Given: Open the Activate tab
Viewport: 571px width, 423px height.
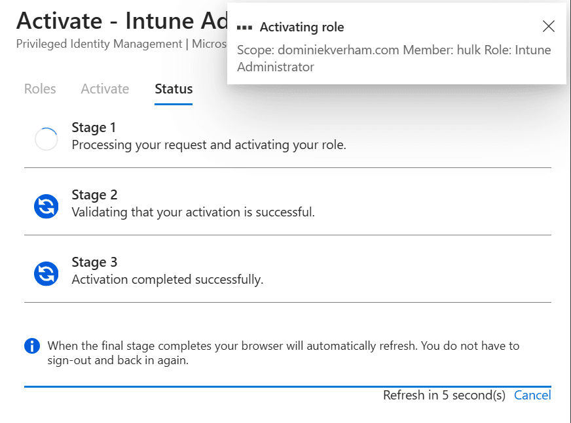Looking at the screenshot, I should pos(105,89).
